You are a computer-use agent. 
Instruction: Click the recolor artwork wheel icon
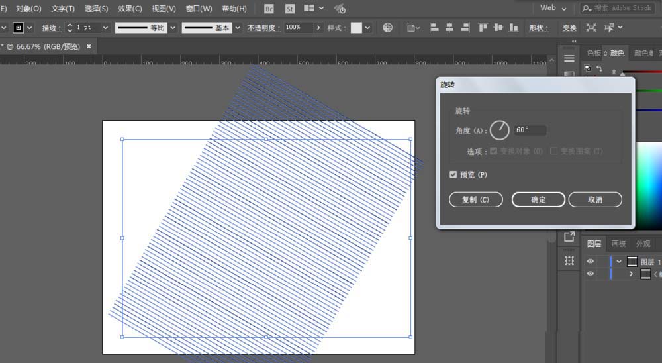[x=387, y=28]
